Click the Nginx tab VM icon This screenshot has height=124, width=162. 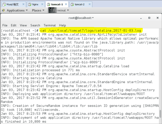pyautogui.click(x=30, y=5)
